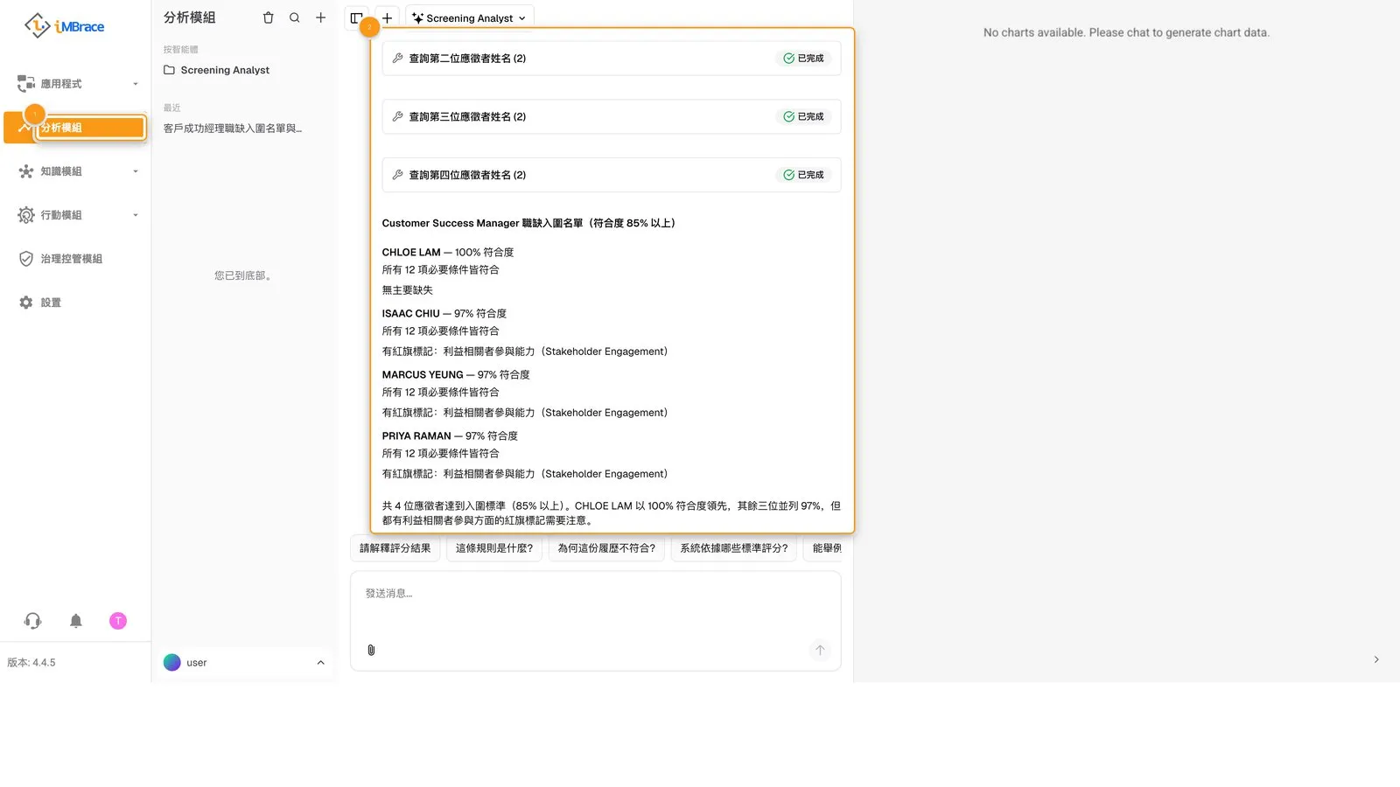Click 版本: 4.4.5 version label
The width and height of the screenshot is (1400, 787).
31,663
